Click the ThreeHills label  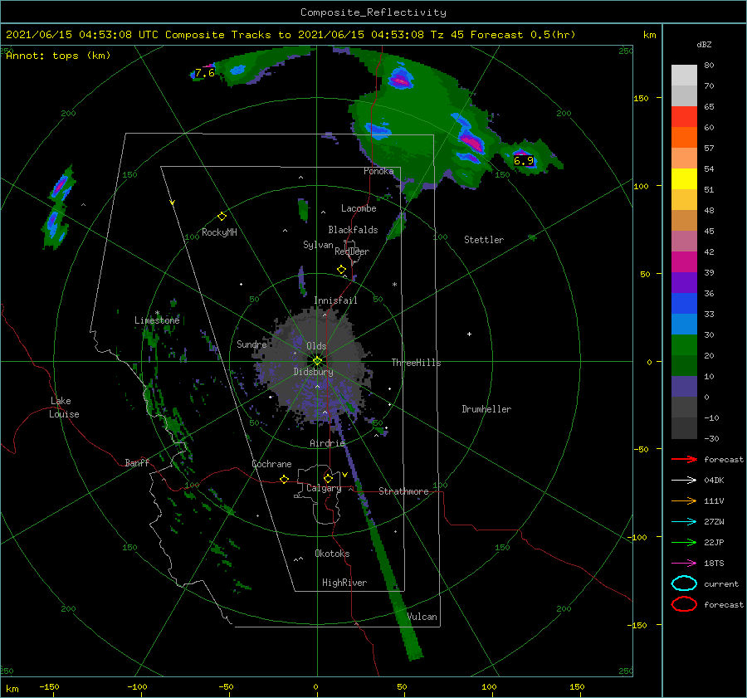pyautogui.click(x=417, y=363)
